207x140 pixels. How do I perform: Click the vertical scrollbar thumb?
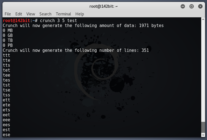pyautogui.click(x=203, y=127)
